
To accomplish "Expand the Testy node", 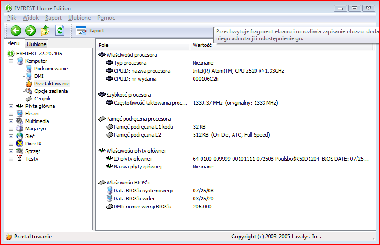I will 11,159.
